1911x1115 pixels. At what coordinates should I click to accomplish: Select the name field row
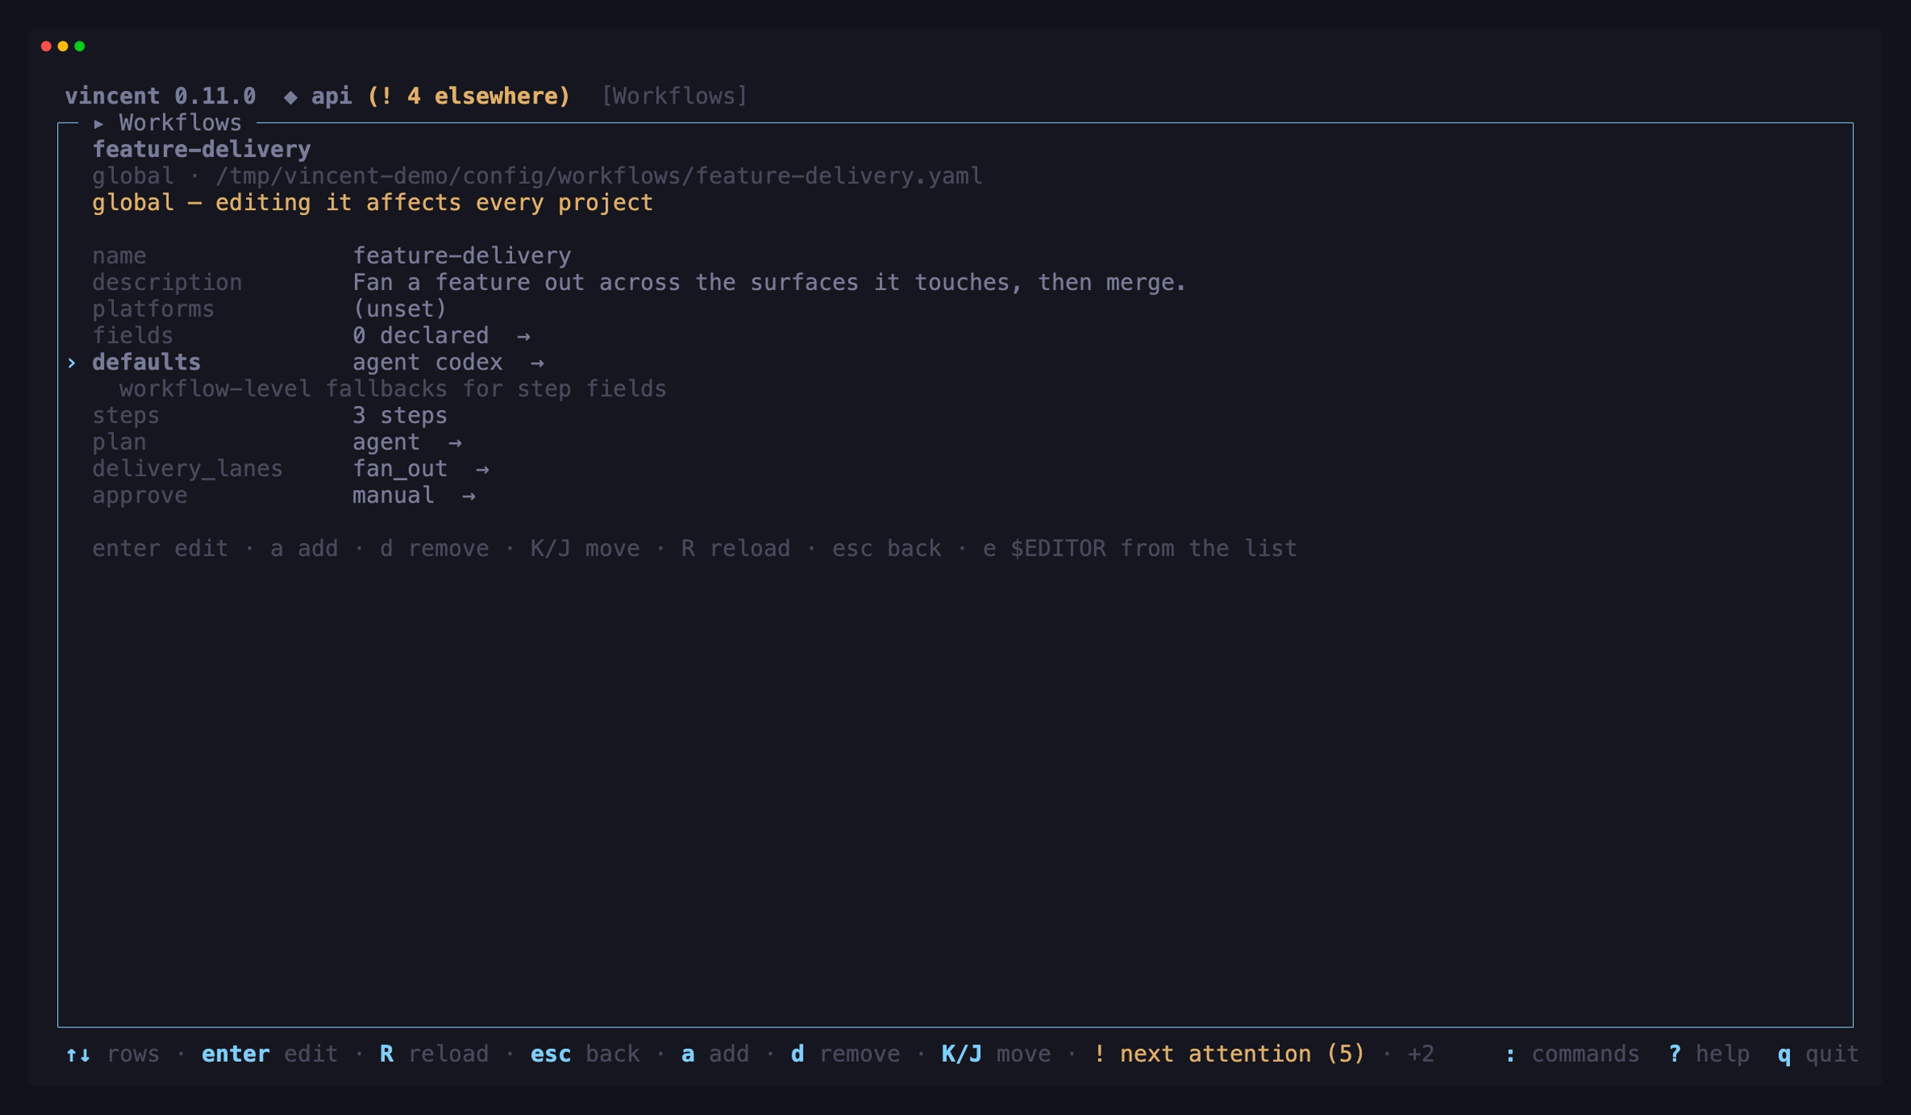331,256
